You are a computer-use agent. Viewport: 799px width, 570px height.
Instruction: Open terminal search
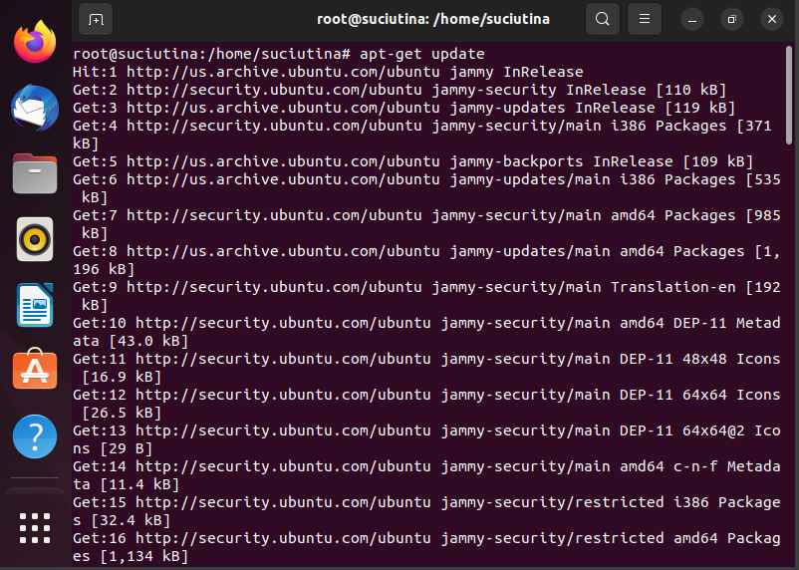[x=603, y=19]
